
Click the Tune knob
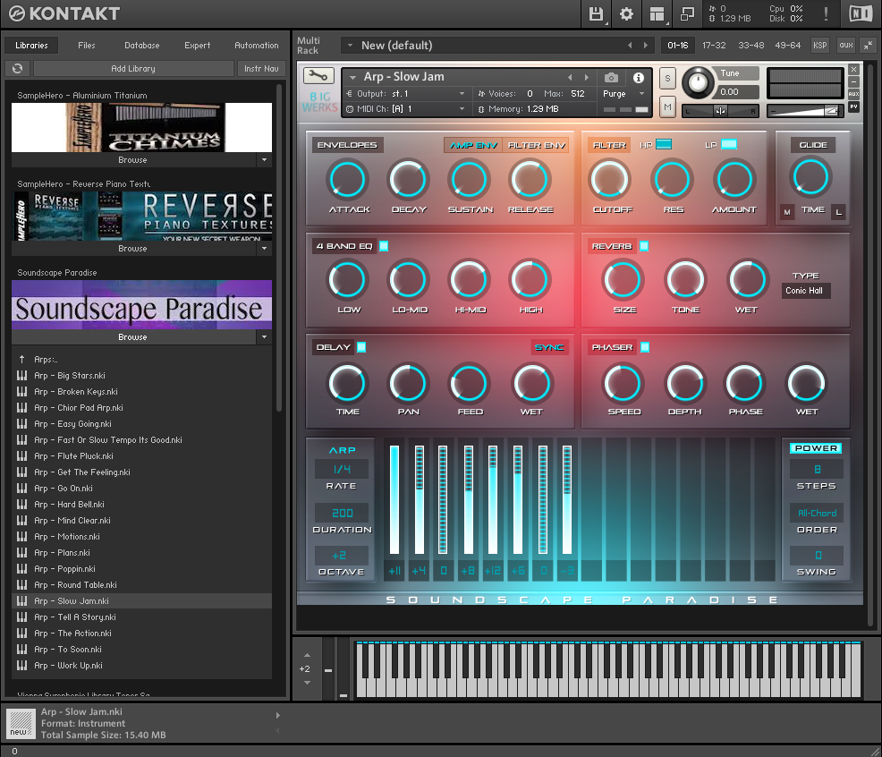pyautogui.click(x=698, y=82)
